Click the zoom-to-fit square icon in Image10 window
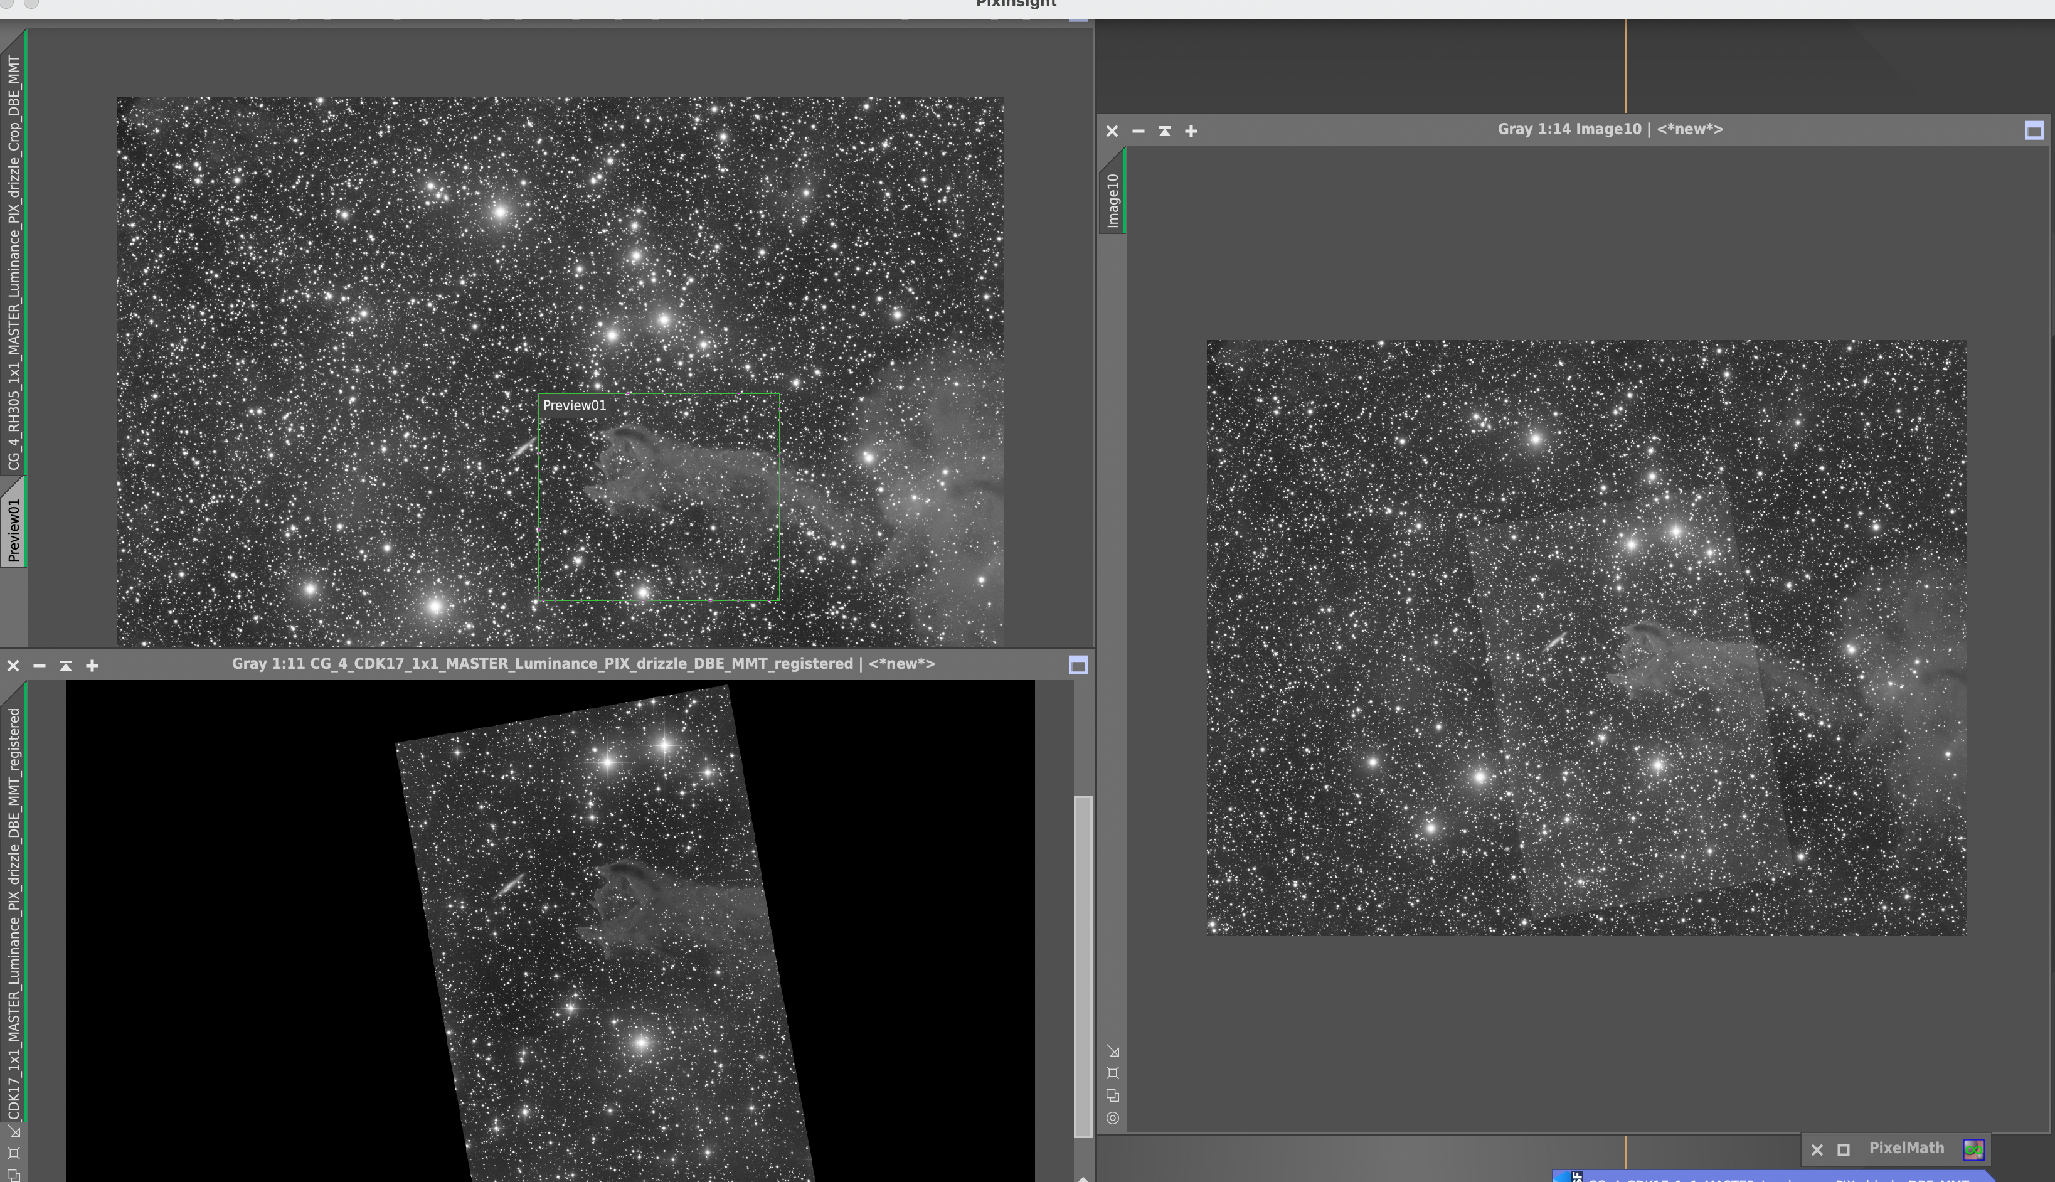Screen dimensions: 2055x1182 click(x=1113, y=1073)
